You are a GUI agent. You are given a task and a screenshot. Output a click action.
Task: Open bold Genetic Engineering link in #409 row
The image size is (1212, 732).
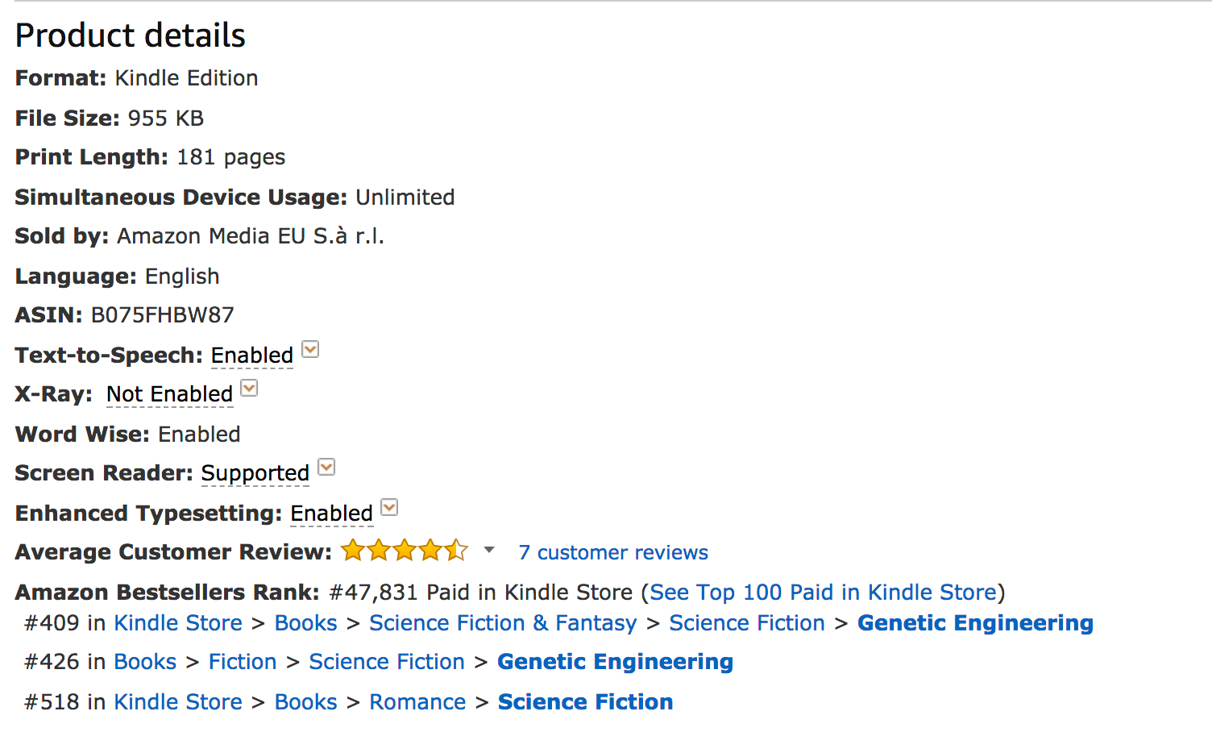(x=975, y=623)
